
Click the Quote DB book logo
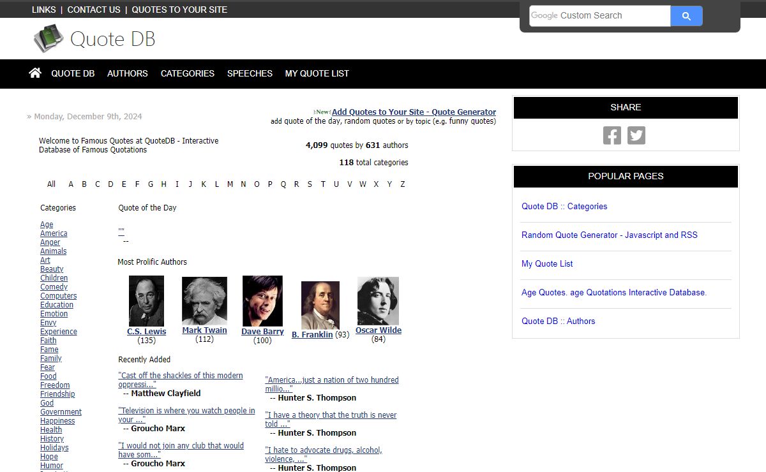[x=49, y=38]
